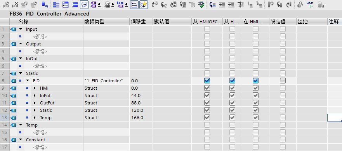Click the Open all networks icon
This screenshot has height=151, width=342.
[56, 4]
